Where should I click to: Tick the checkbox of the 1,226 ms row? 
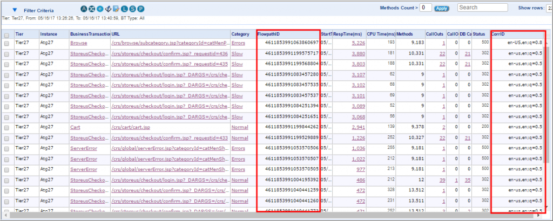pyautogui.click(x=6, y=139)
